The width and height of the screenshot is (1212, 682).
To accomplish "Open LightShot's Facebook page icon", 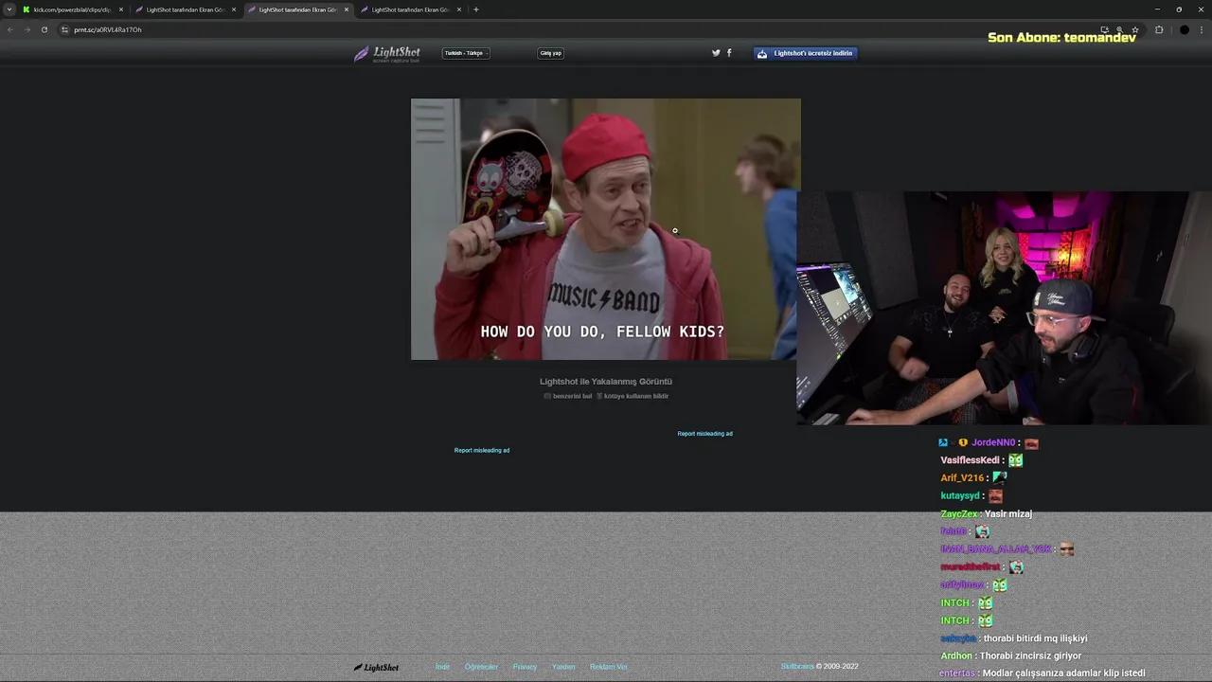I will pos(729,53).
